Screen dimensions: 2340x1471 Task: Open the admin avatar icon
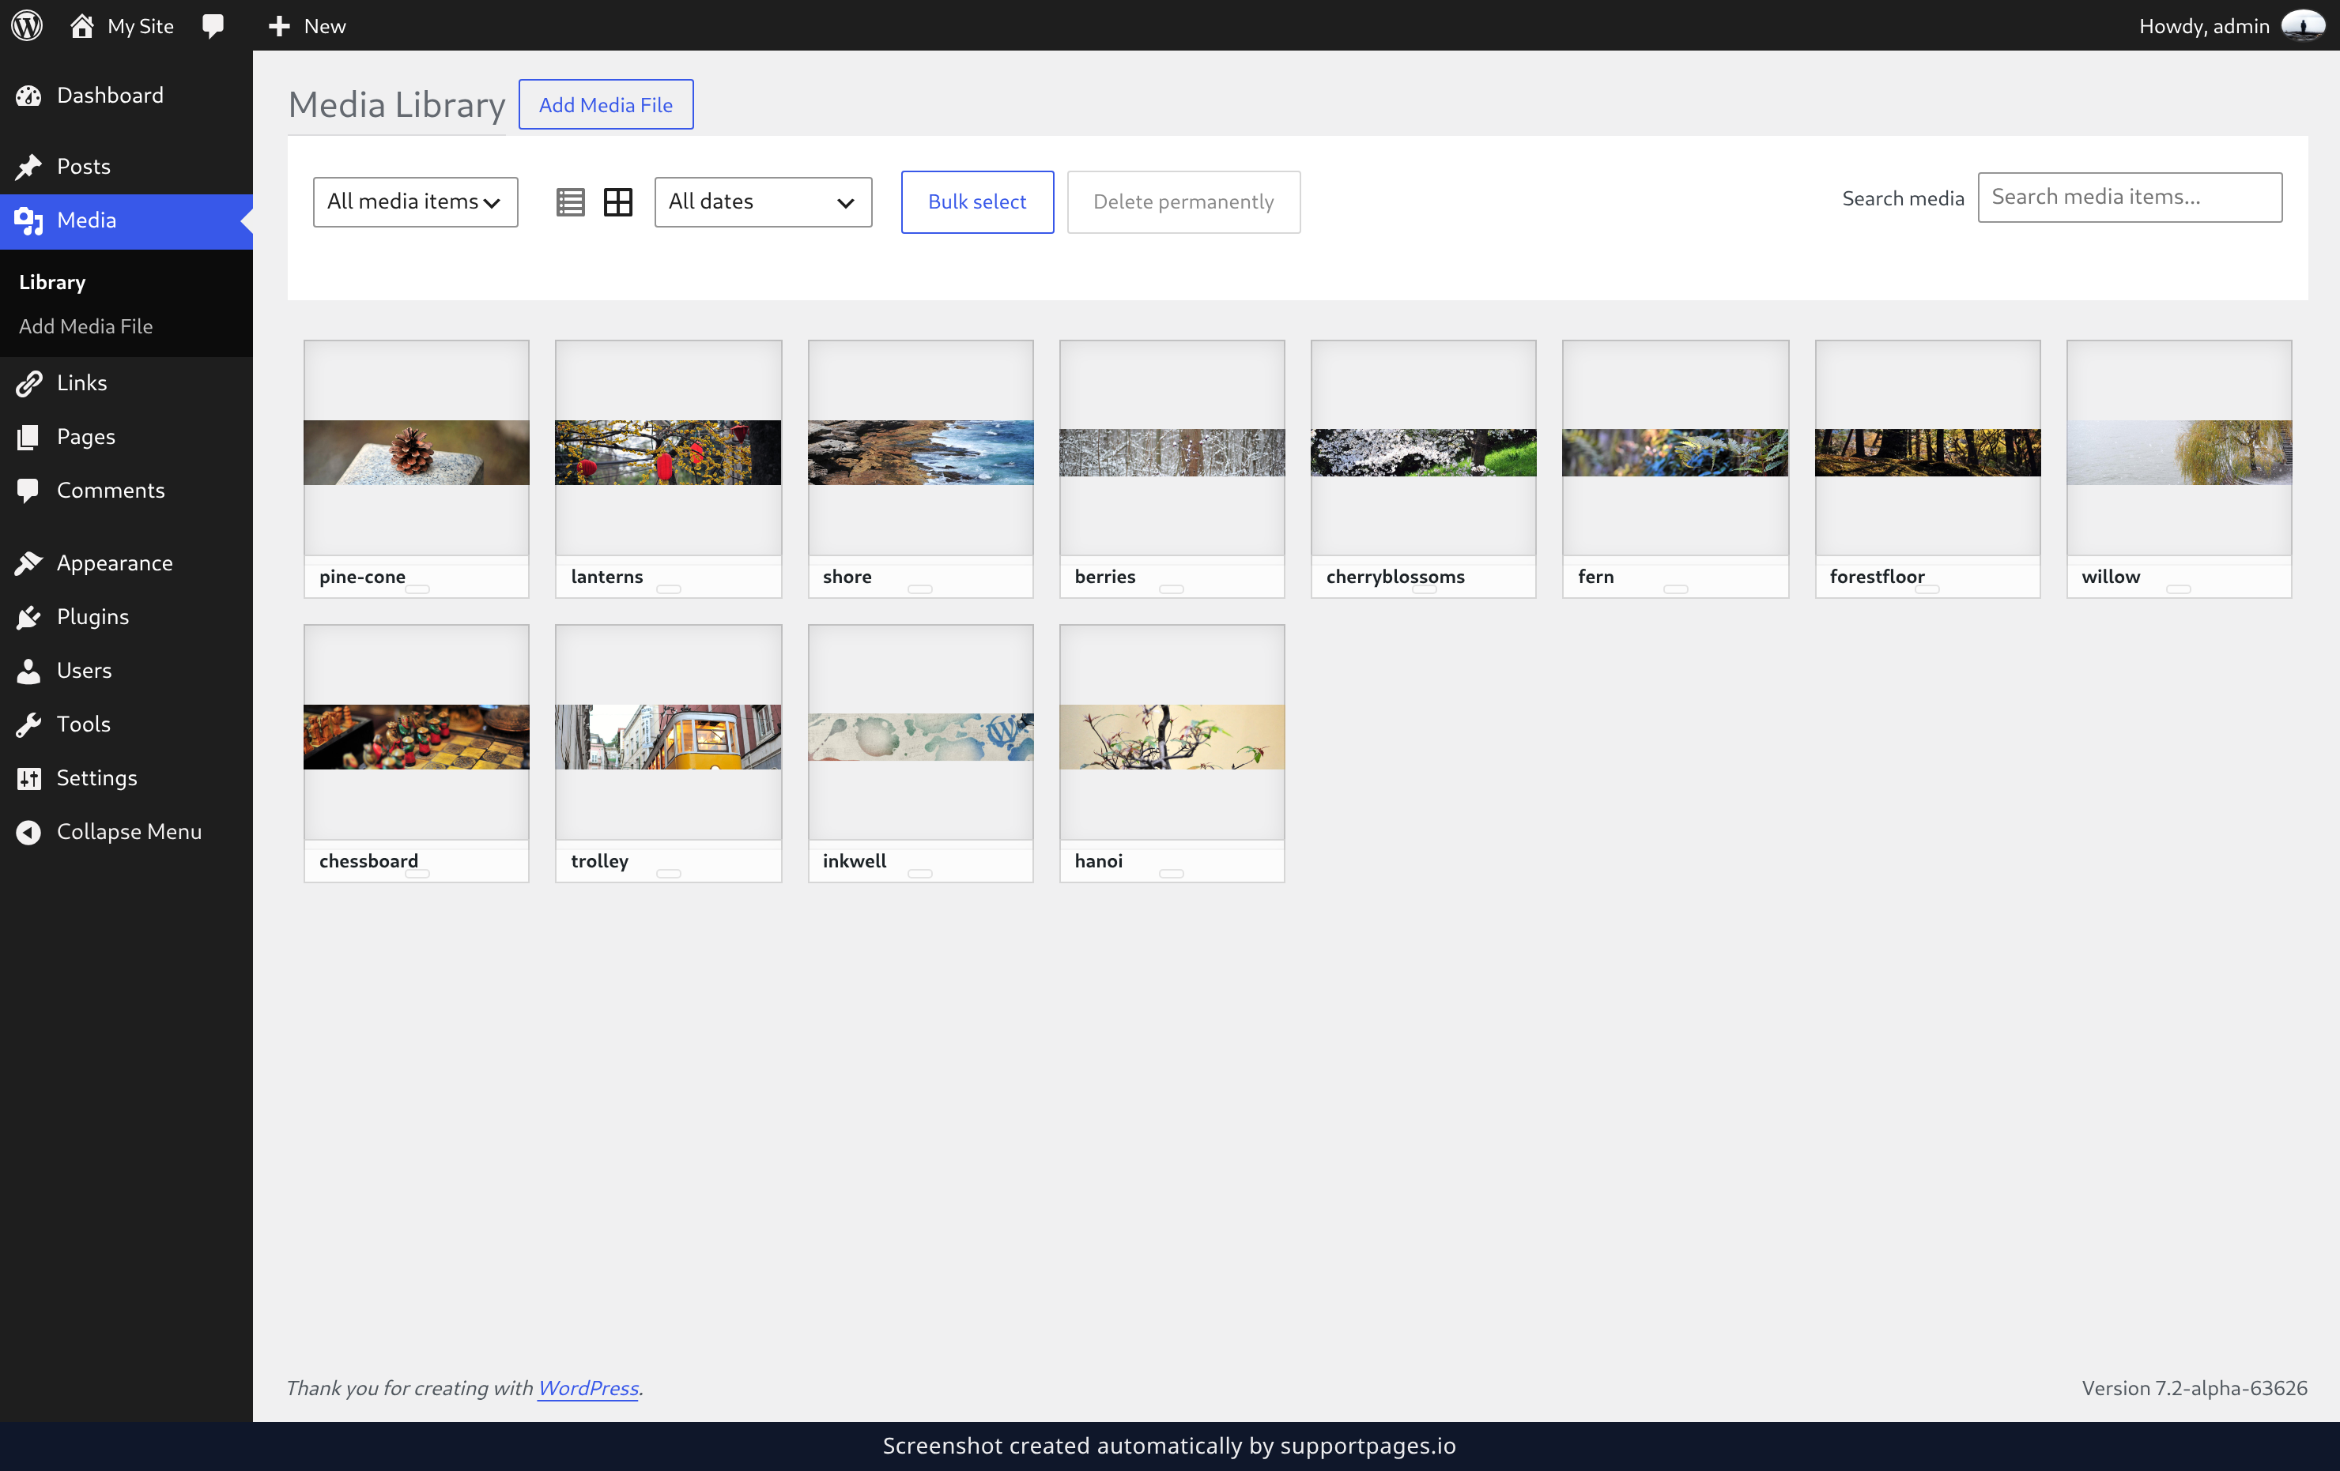2302,25
